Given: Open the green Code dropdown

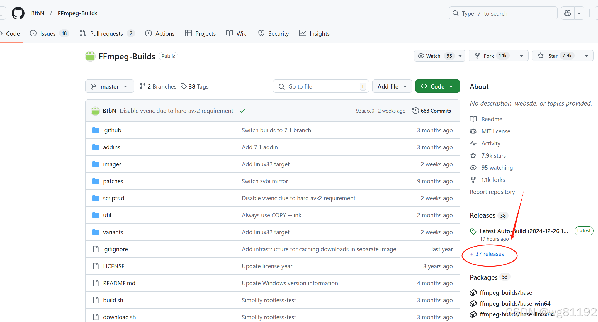Looking at the screenshot, I should click(437, 86).
